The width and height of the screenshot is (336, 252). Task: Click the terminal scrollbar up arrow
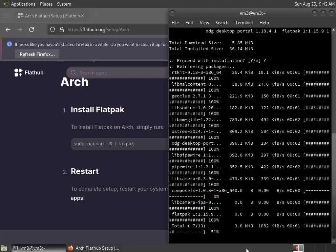(334, 30)
